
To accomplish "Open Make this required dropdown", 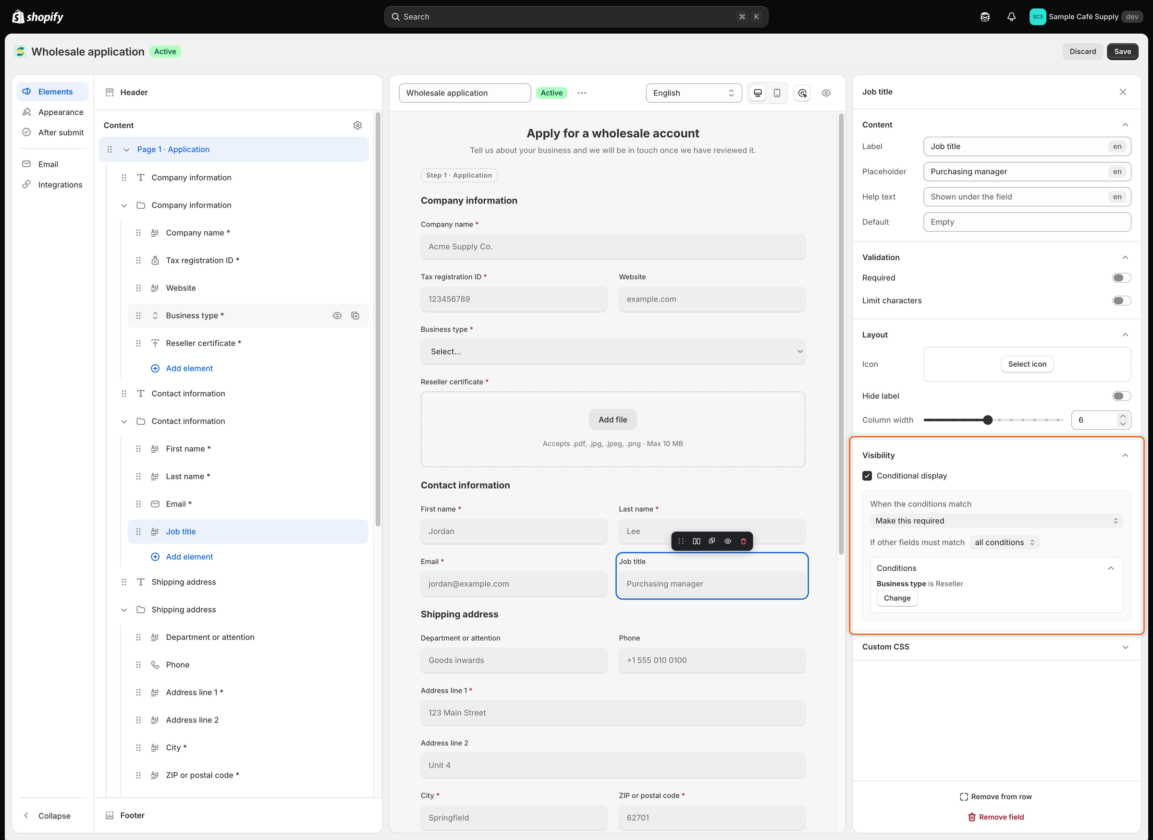I will coord(996,521).
